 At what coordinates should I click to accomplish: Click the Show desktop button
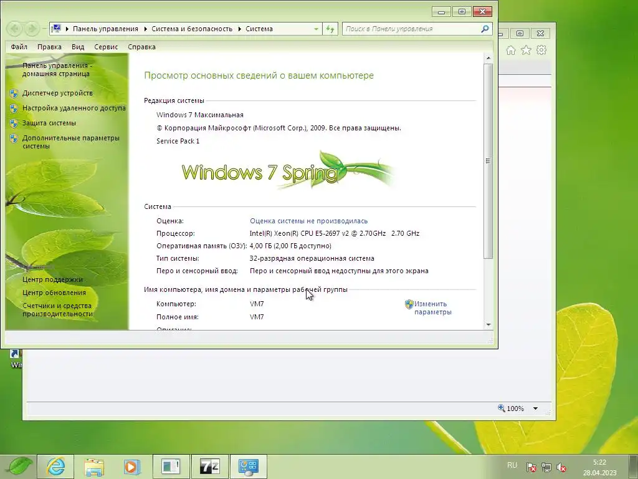(633, 467)
